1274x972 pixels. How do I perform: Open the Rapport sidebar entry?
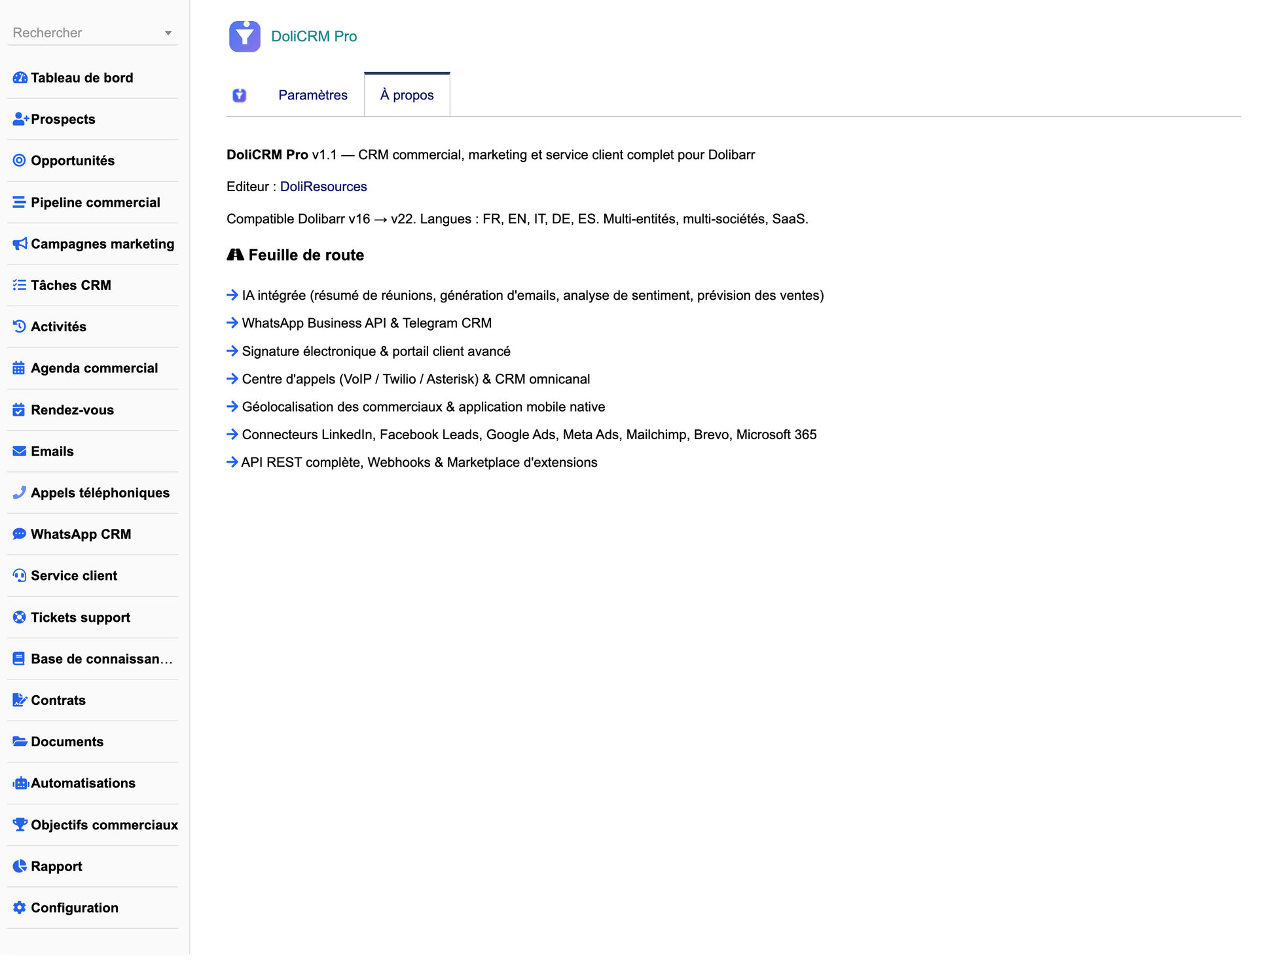[x=56, y=866]
